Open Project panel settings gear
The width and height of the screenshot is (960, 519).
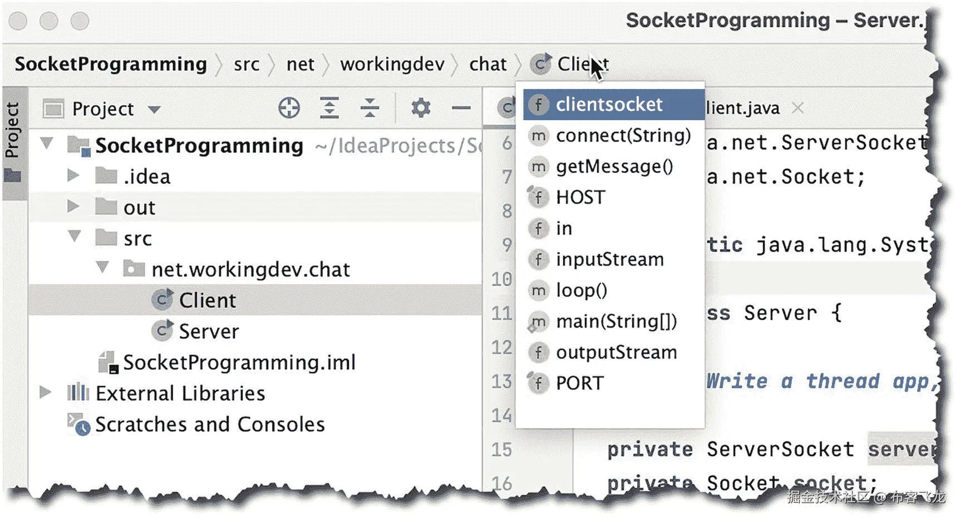[x=421, y=108]
